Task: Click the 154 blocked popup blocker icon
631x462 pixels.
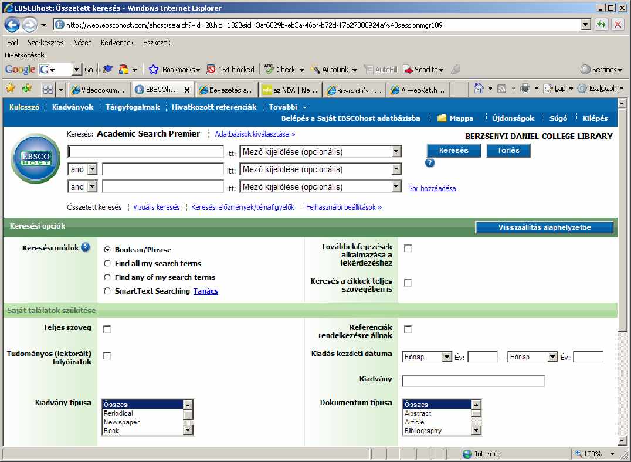Action: (x=211, y=69)
